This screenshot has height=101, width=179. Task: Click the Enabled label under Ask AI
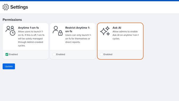[108, 54]
